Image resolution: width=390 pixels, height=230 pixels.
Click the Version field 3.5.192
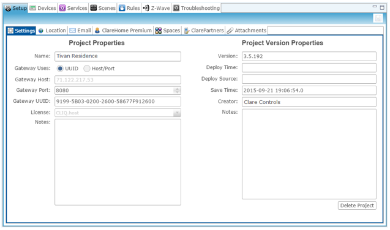[309, 56]
